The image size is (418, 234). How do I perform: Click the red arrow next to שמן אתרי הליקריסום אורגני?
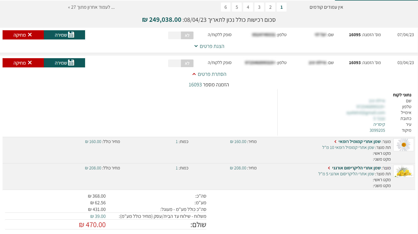pyautogui.click(x=329, y=168)
